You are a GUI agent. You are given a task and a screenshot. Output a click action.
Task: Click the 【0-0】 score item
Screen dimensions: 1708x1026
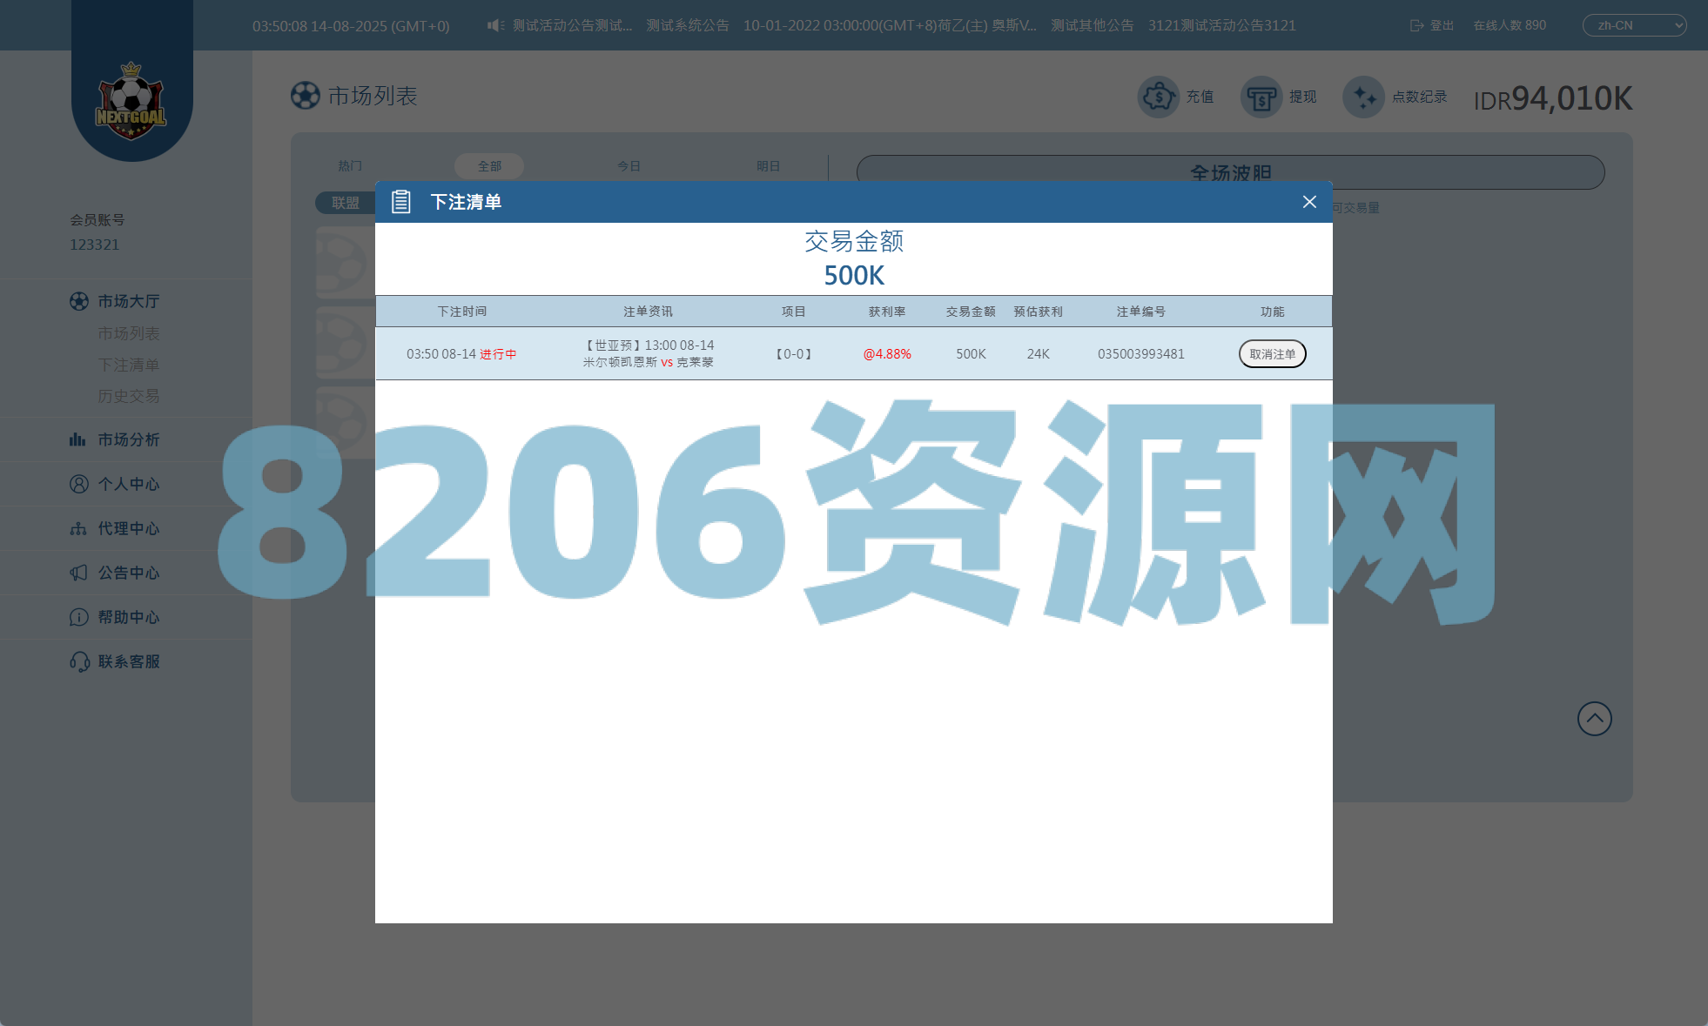(793, 354)
